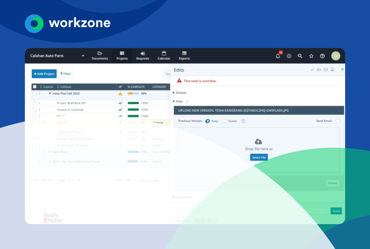Open the Reports icon
Image resolution: width=370 pixels, height=249 pixels.
(184, 55)
